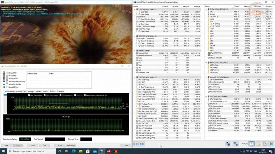
Task: Toggle Patriot Burst Elite graph checkbox
Action: tap(85, 95)
